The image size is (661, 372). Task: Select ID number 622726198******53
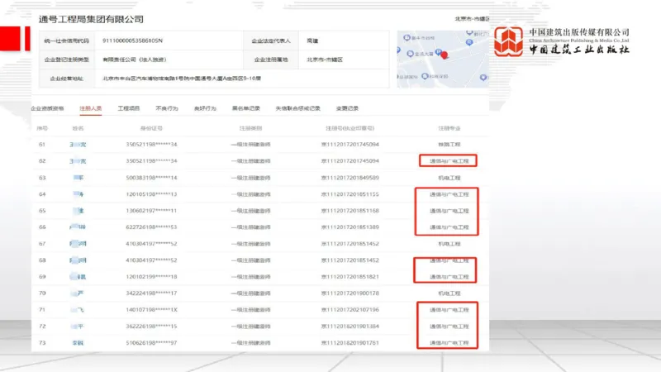tap(151, 227)
